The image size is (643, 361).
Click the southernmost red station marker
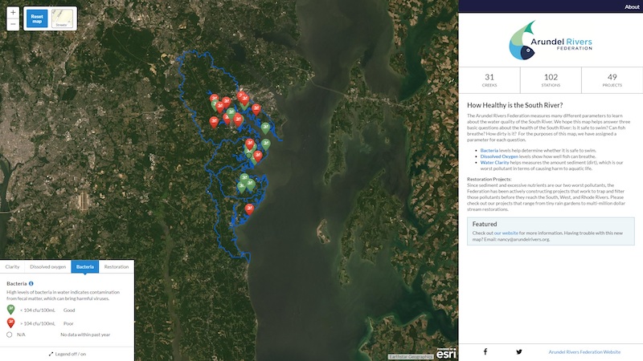pos(250,206)
